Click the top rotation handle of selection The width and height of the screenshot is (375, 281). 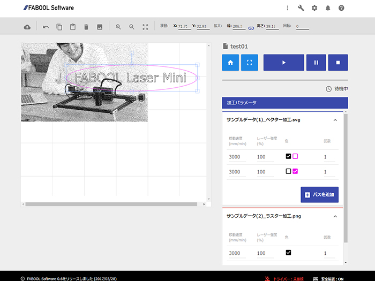(132, 52)
